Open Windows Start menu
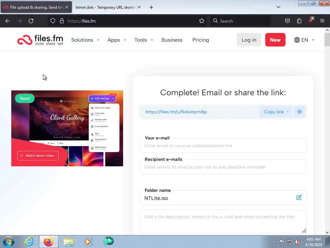 click(x=9, y=242)
